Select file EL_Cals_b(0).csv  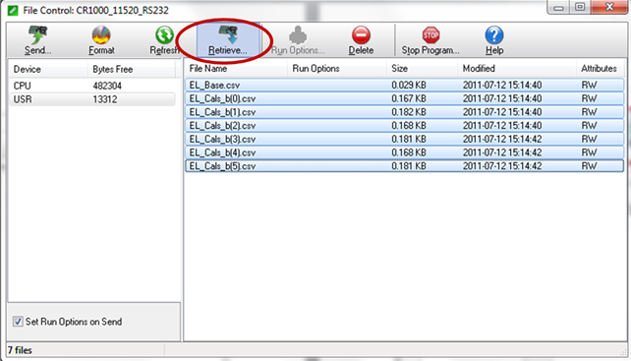404,98
